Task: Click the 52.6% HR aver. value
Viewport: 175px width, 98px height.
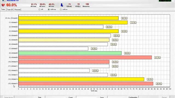Action: (x=43, y=4)
